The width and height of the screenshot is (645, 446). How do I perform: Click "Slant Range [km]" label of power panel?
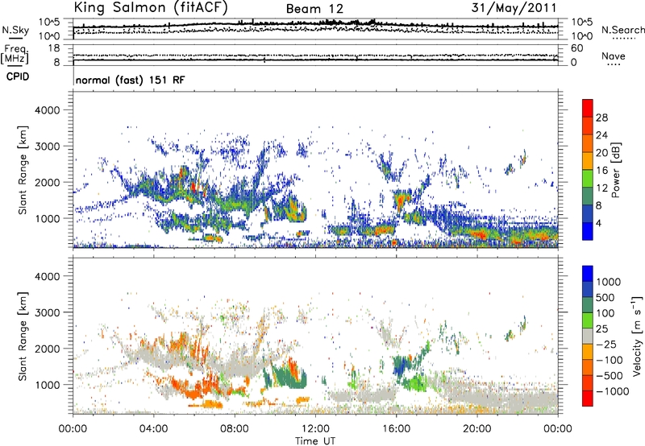pyautogui.click(x=23, y=170)
